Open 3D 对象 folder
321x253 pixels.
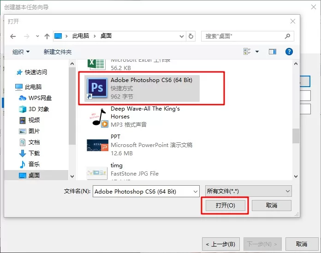(x=39, y=109)
